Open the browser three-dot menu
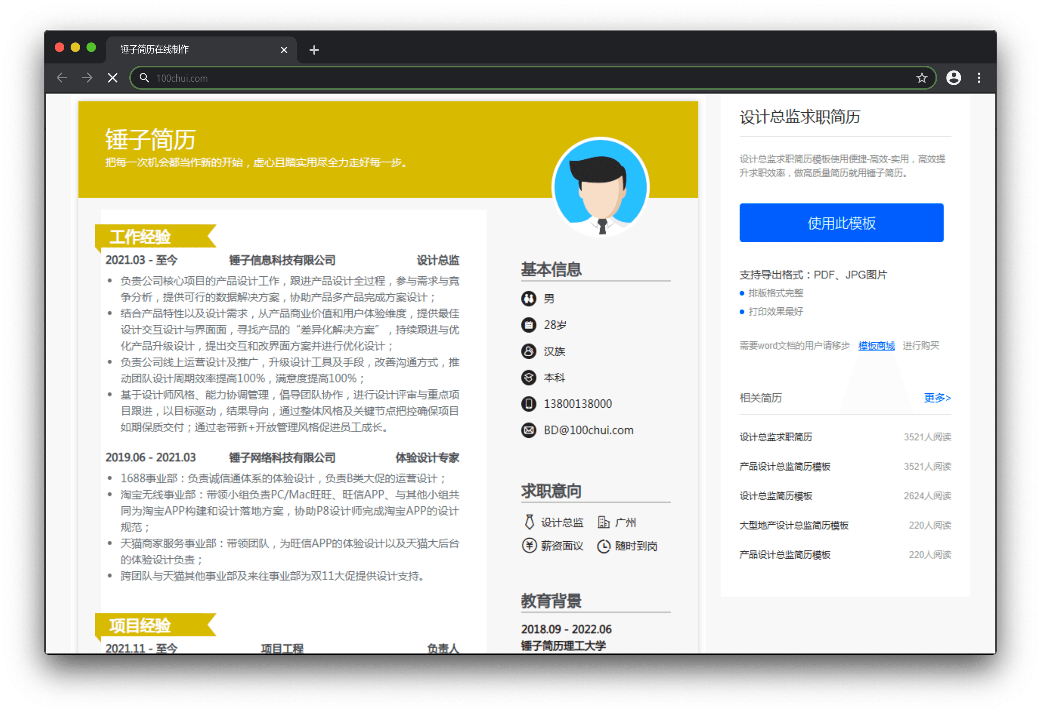 click(x=979, y=78)
